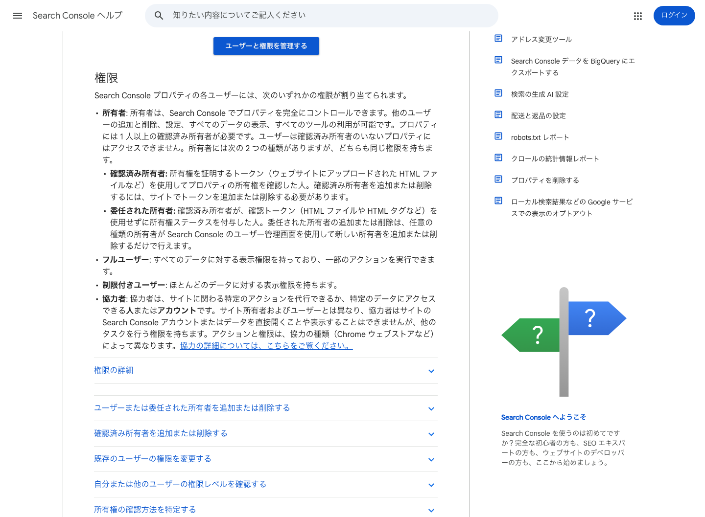Open 確認済み所有者を追加または削除する section
Screen dimensions: 705x517
[x=161, y=433]
